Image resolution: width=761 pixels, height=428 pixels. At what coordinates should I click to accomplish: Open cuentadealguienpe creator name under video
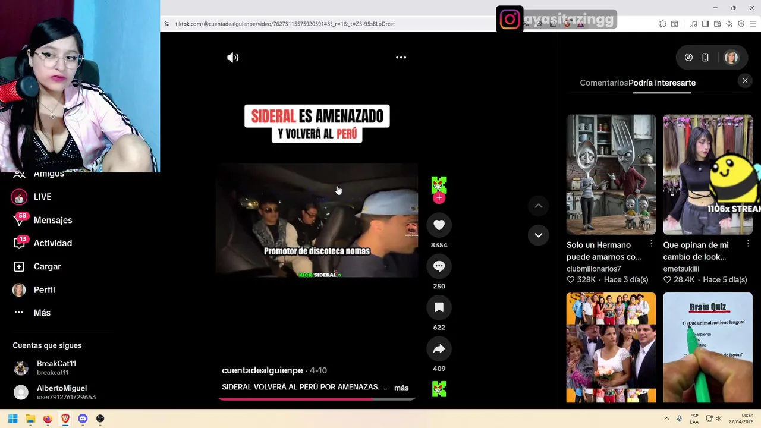click(x=262, y=370)
